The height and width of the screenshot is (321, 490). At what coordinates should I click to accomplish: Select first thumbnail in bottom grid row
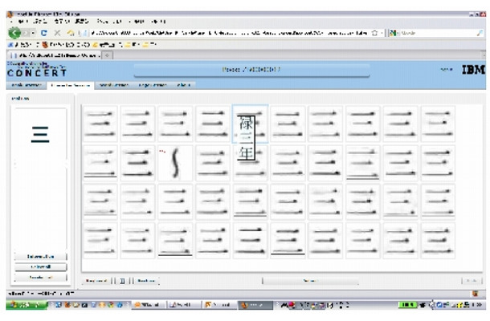100,241
